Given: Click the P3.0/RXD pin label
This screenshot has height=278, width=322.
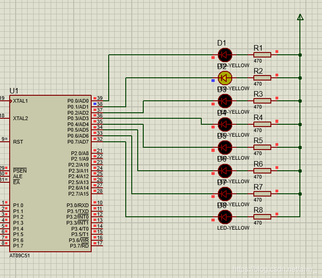Looking at the screenshot, I should pyautogui.click(x=78, y=205).
